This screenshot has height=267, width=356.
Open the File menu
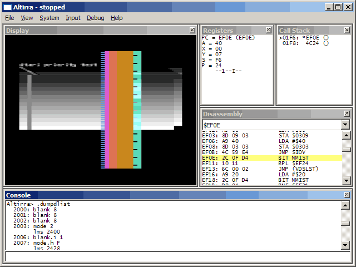tap(10, 18)
